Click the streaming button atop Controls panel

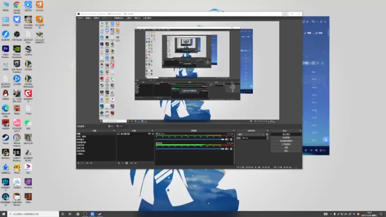coord(286,135)
